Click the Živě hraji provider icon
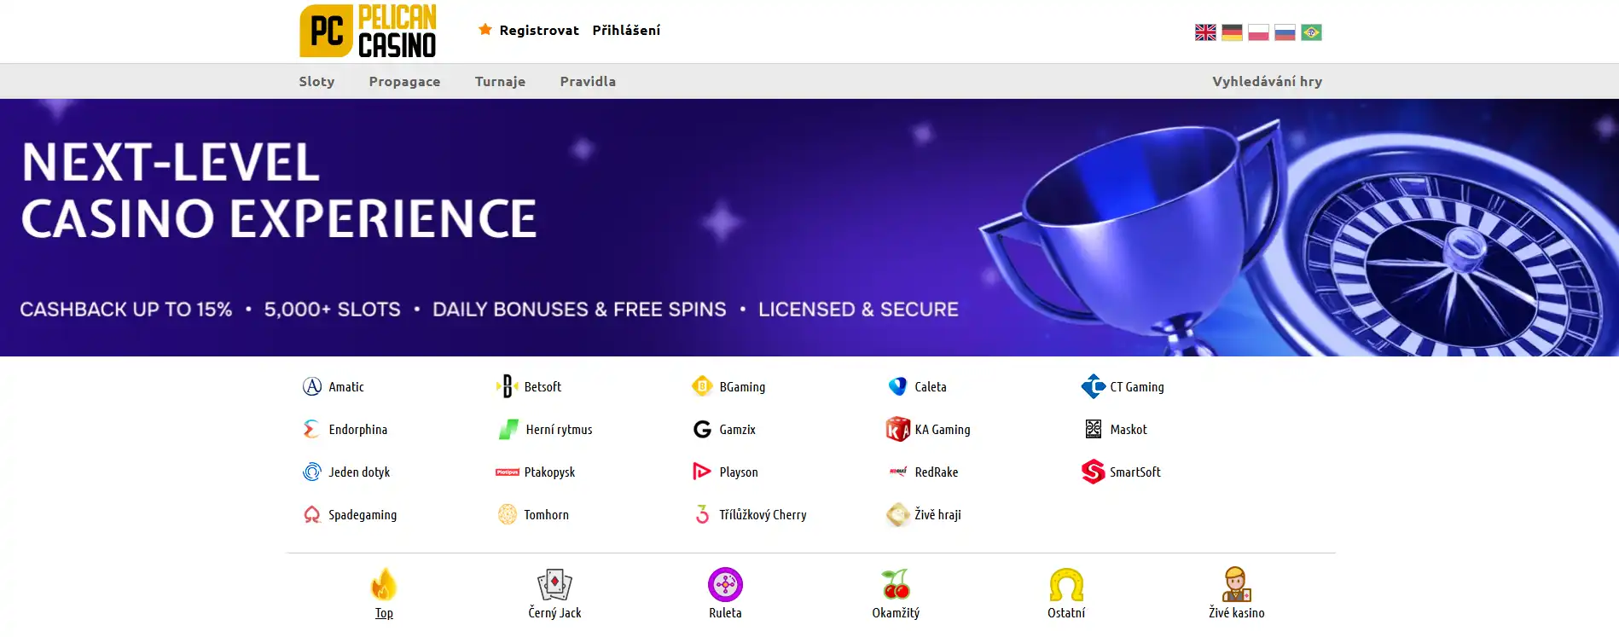The width and height of the screenshot is (1619, 637). pyautogui.click(x=897, y=514)
